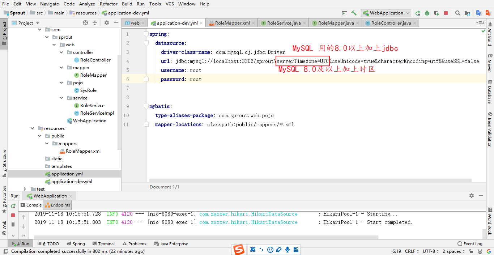Collapse the controller folder
This screenshot has width=494, height=255.
coord(61,52)
